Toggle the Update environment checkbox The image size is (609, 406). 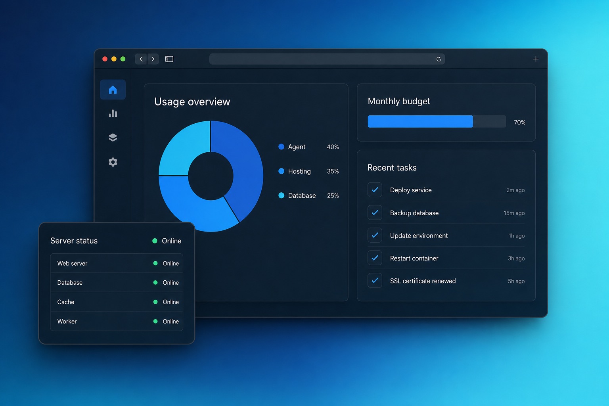(x=375, y=235)
